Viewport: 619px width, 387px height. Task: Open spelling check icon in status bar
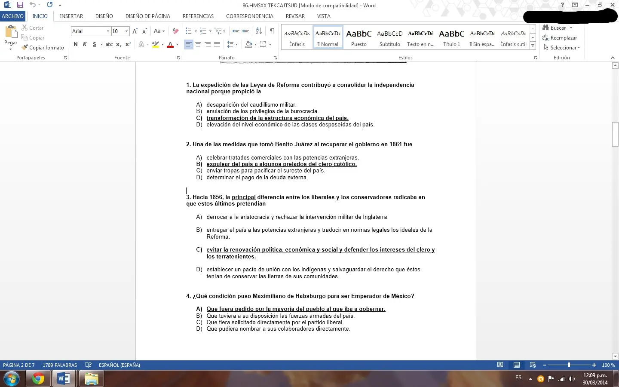[x=89, y=365]
